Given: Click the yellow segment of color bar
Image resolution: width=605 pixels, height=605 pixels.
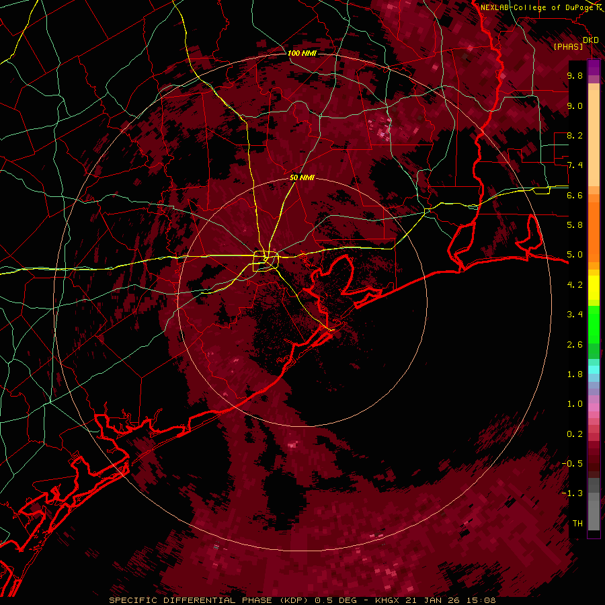Looking at the screenshot, I should [x=594, y=288].
